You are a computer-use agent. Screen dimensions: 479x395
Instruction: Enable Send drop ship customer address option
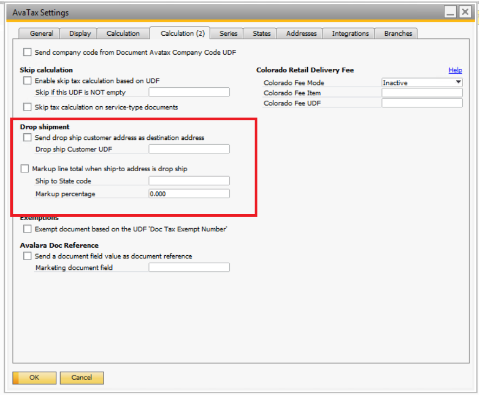click(28, 138)
